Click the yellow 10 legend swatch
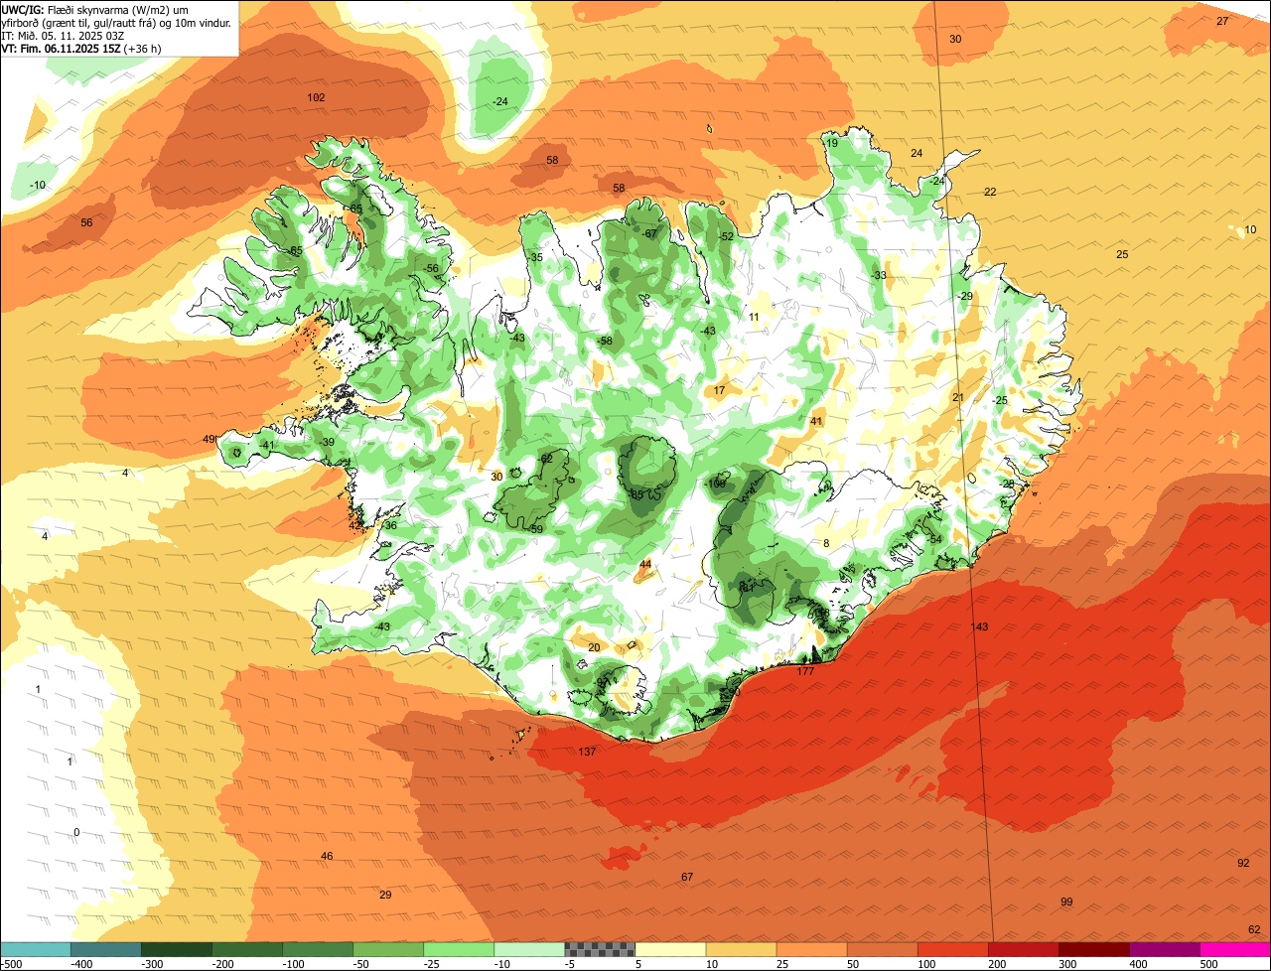 pyautogui.click(x=741, y=949)
